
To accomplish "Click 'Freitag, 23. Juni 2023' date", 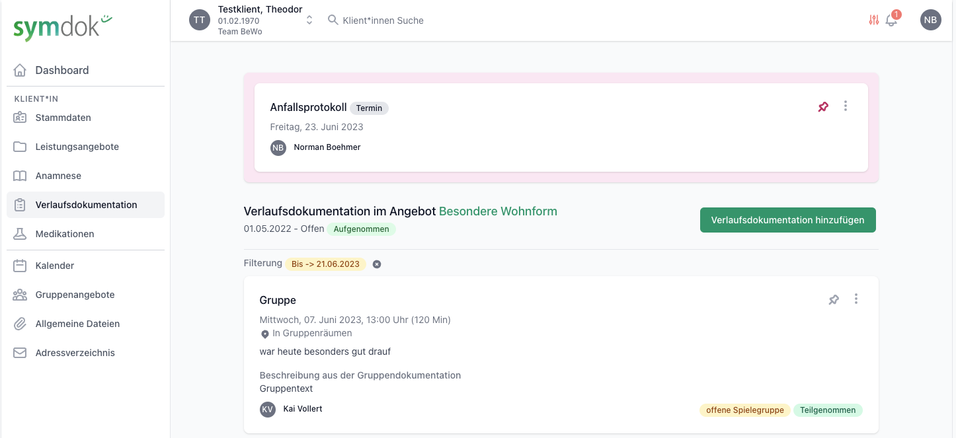I will click(x=317, y=127).
